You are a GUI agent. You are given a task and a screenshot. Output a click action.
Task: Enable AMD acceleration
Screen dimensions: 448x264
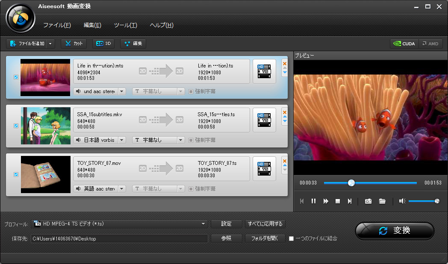(430, 44)
